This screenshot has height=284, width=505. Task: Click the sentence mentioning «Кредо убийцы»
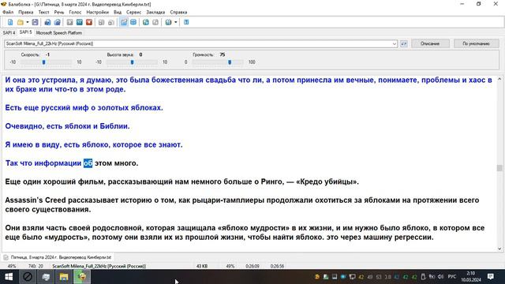tap(181, 182)
